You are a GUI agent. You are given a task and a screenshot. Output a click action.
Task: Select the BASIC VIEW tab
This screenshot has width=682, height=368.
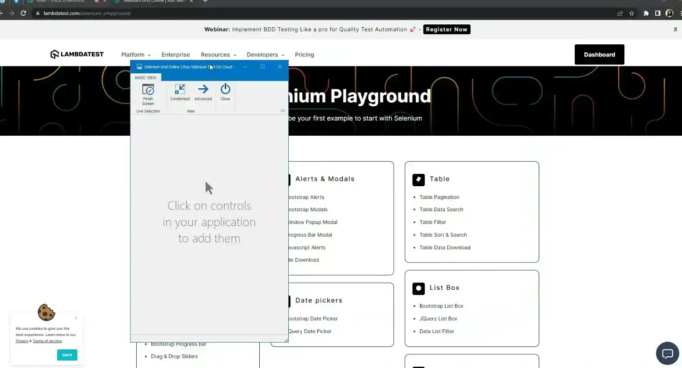click(145, 78)
